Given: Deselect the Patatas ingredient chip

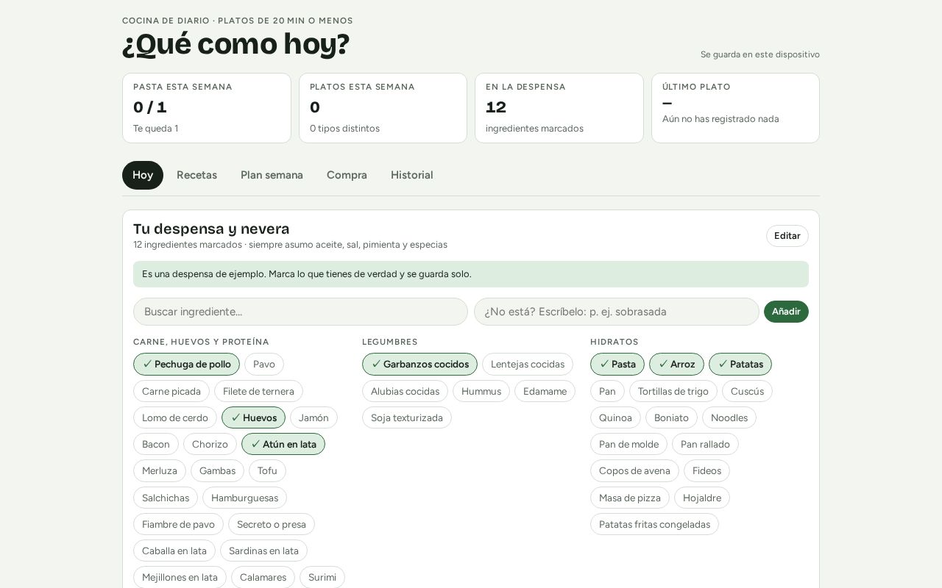Looking at the screenshot, I should [x=740, y=365].
